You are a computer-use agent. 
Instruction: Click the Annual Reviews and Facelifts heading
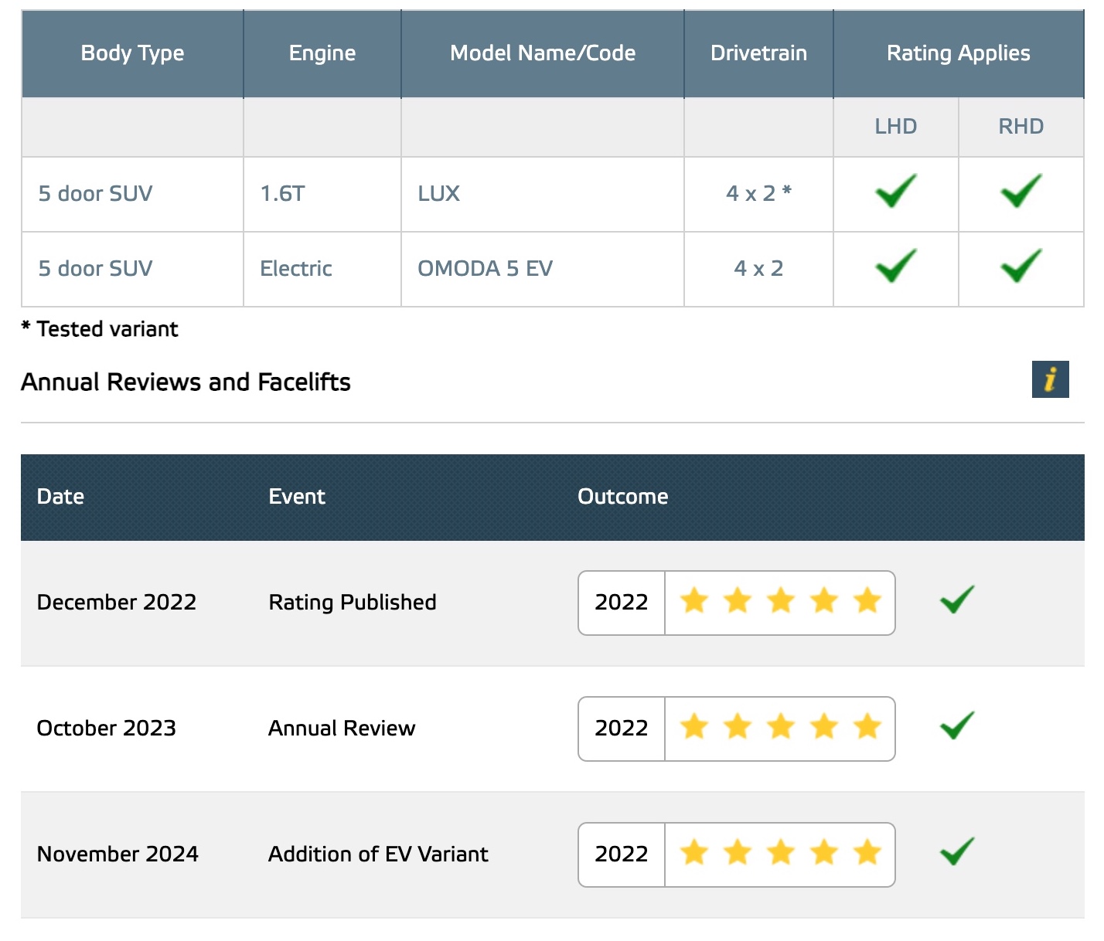point(186,382)
